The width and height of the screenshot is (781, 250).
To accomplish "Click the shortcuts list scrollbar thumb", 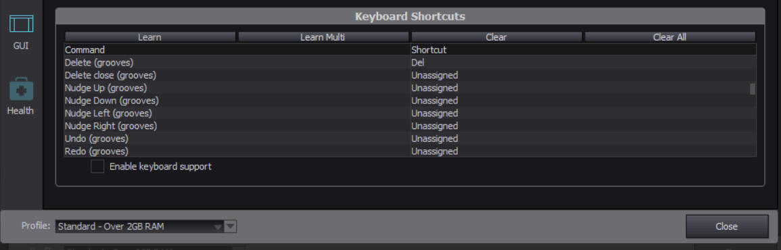I will [753, 89].
